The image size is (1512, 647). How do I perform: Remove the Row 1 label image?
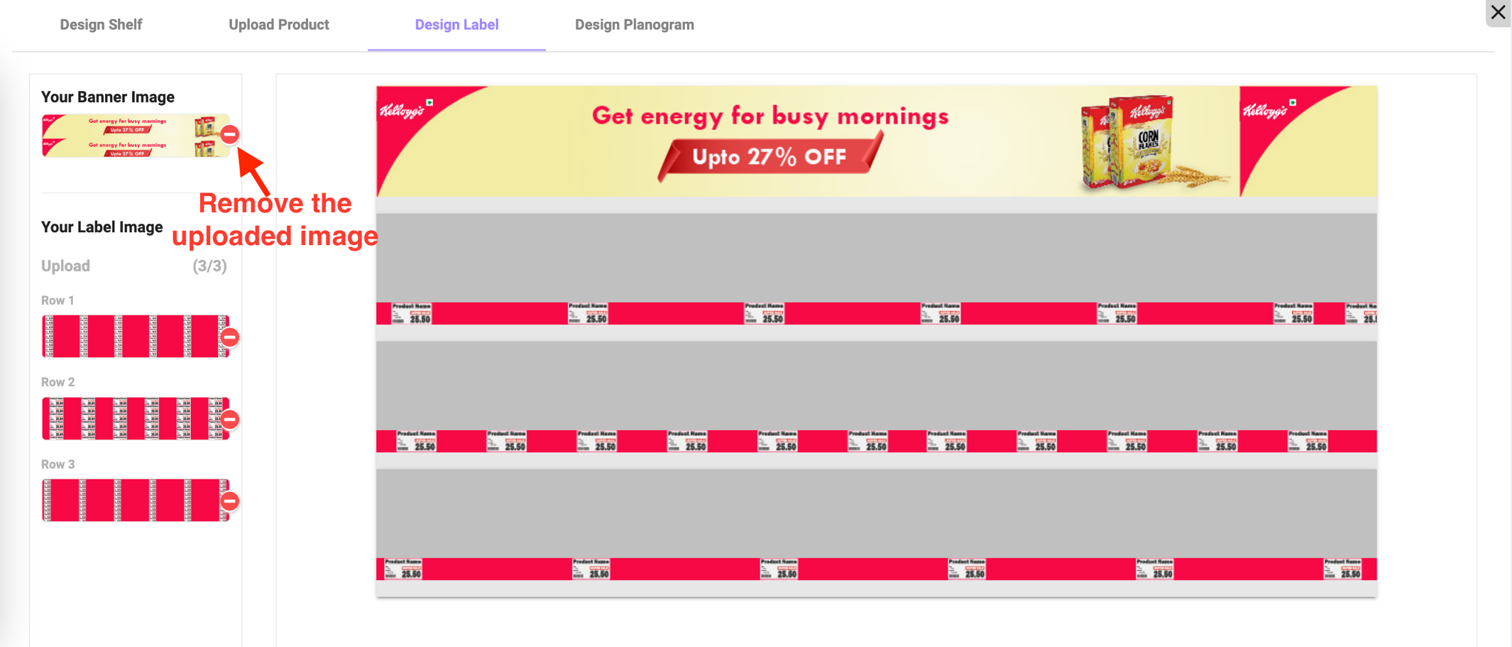[229, 337]
